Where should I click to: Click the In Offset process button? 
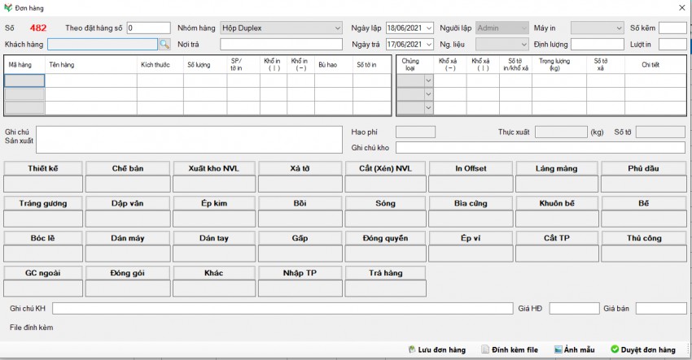pyautogui.click(x=470, y=168)
